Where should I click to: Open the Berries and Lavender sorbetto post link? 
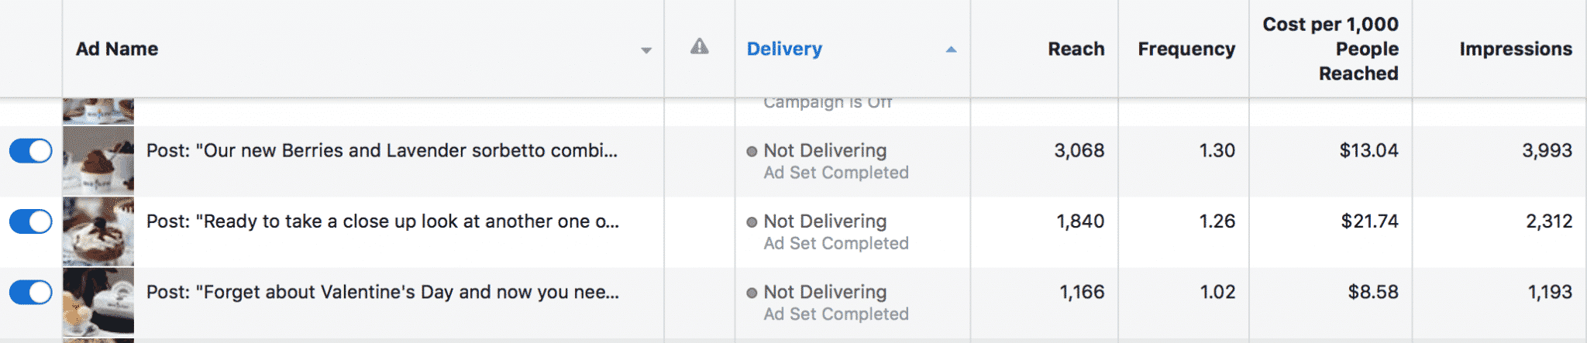(382, 150)
